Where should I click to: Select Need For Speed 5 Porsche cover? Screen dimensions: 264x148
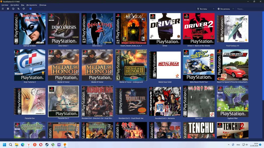click(x=233, y=65)
